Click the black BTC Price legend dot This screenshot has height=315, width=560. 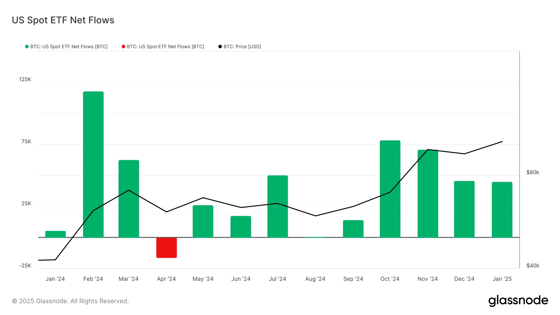[x=220, y=46]
